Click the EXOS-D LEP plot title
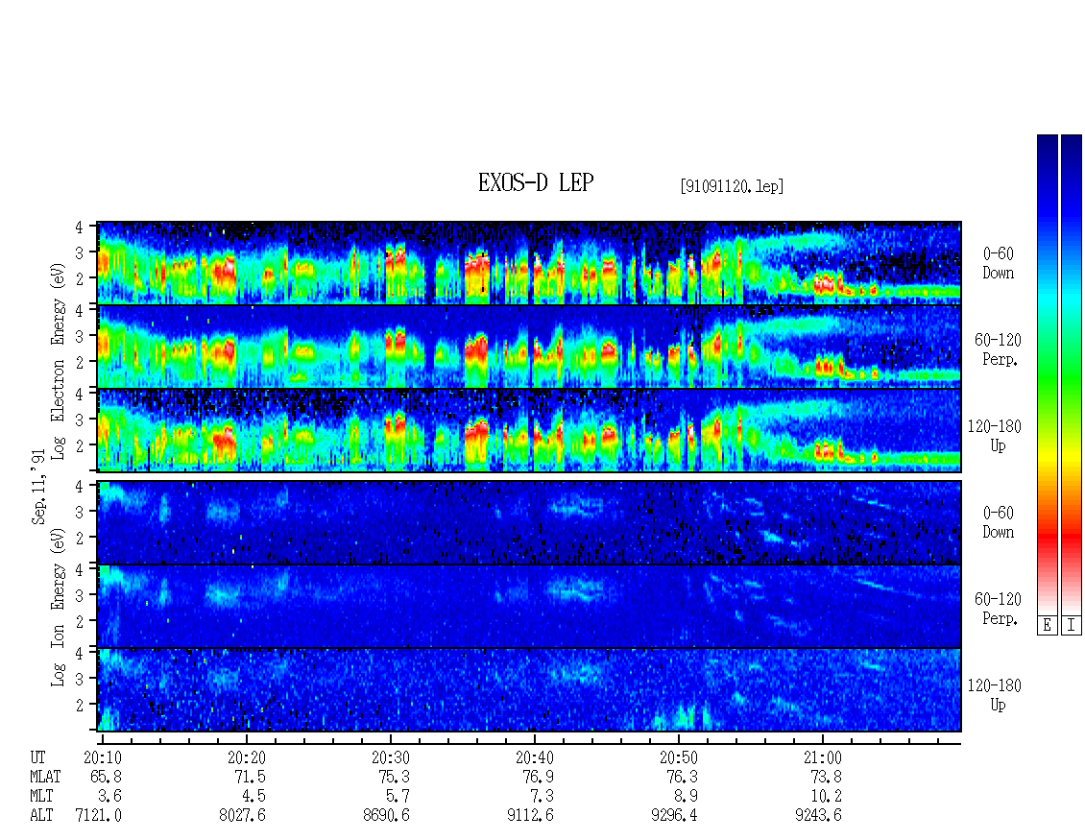 [536, 182]
